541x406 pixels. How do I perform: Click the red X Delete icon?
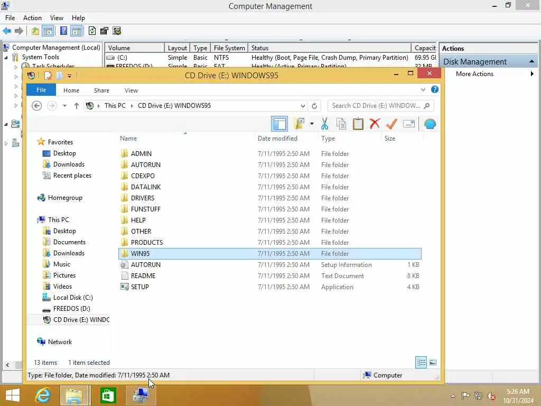pos(375,124)
